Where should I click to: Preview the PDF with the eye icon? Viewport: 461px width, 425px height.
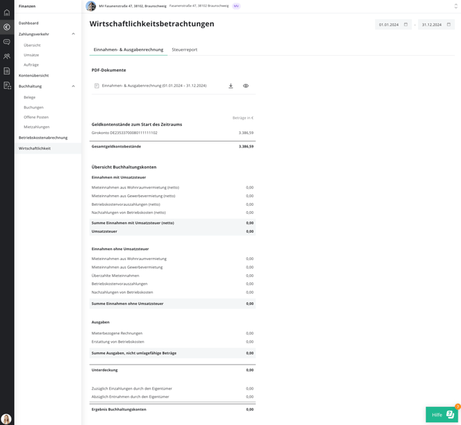tap(246, 86)
